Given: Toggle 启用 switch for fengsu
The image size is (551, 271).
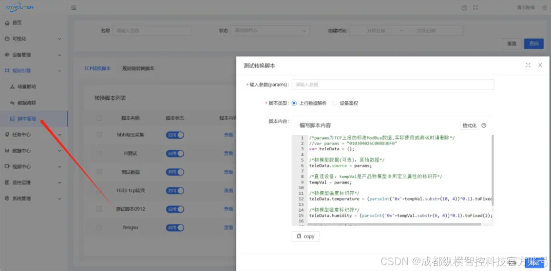Looking at the screenshot, I should point(175,228).
